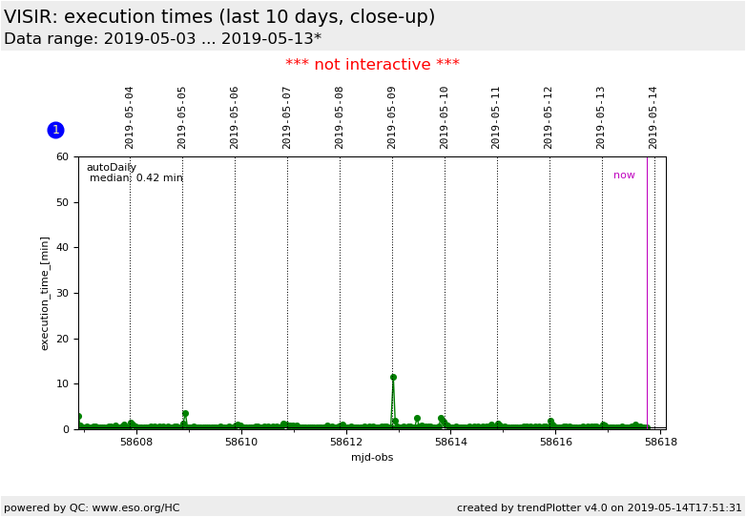Image resolution: width=746 pixels, height=517 pixels.
Task: Click the green data point near 3.5 minutes
Action: pos(185,414)
